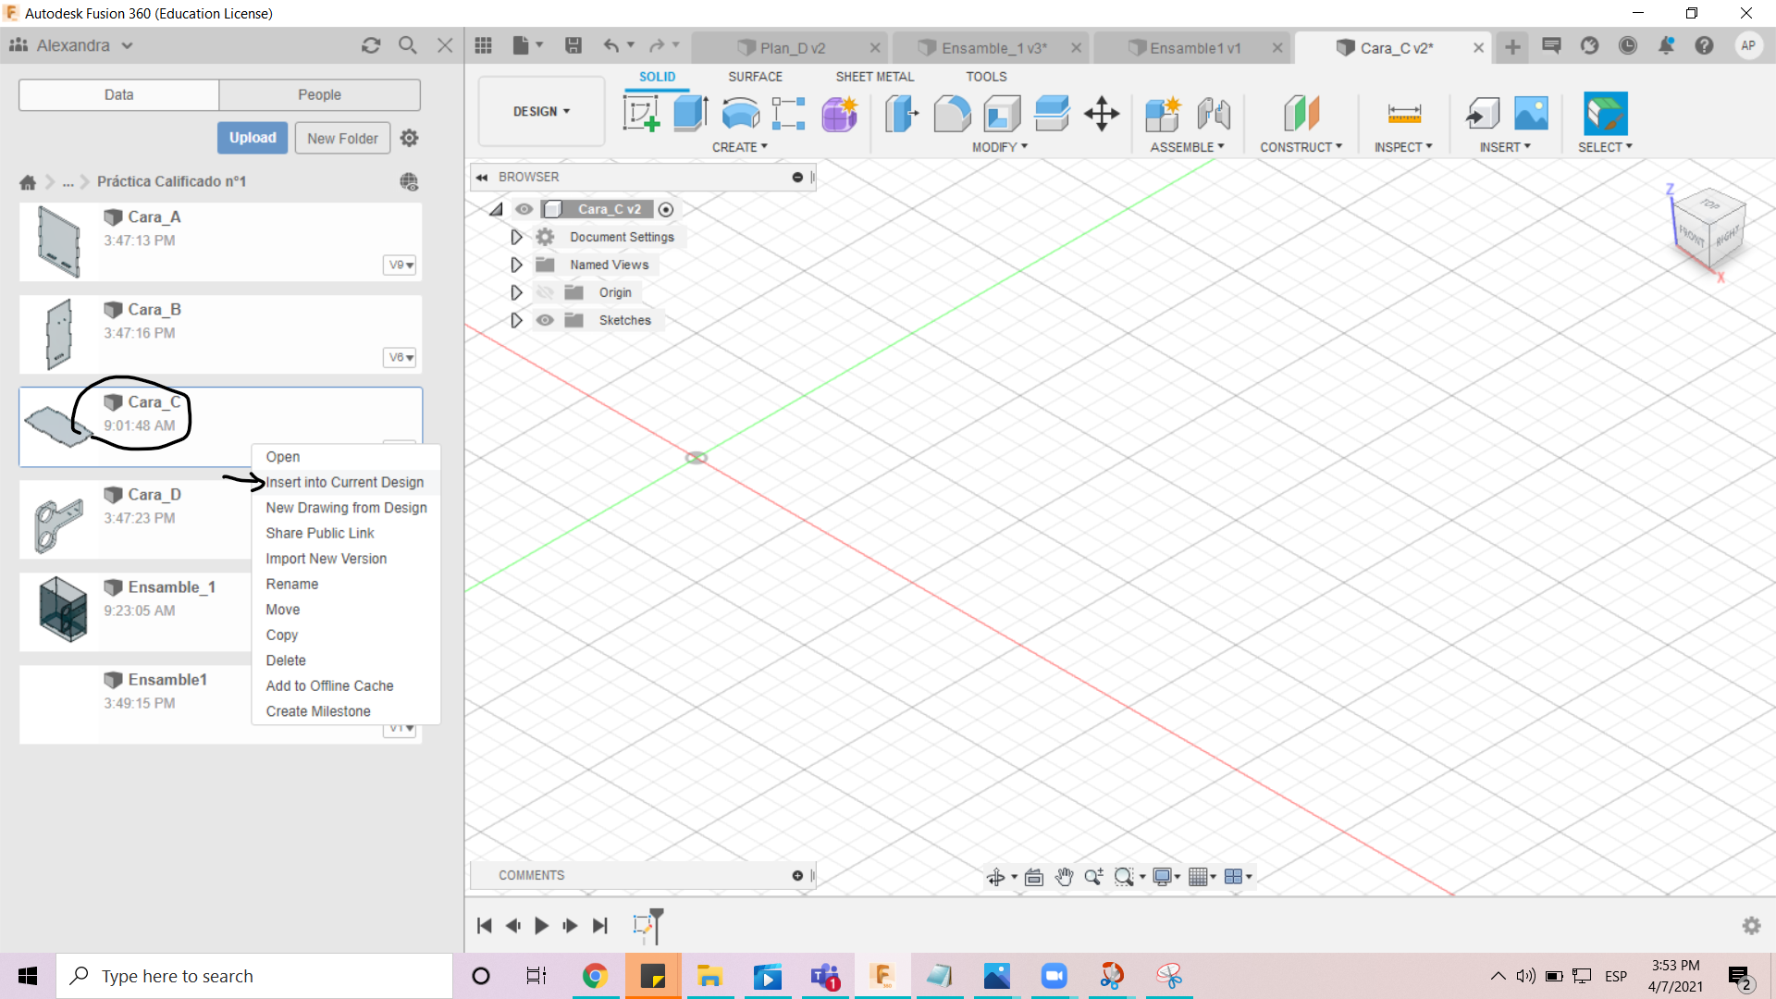Click Insert into Current Design option
Image resolution: width=1776 pixels, height=999 pixels.
click(344, 481)
